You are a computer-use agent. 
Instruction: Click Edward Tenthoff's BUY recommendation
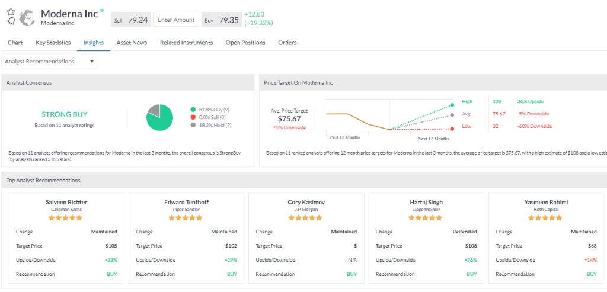point(232,274)
